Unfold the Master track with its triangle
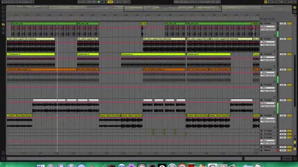The height and width of the screenshot is (167, 298). 262,150
